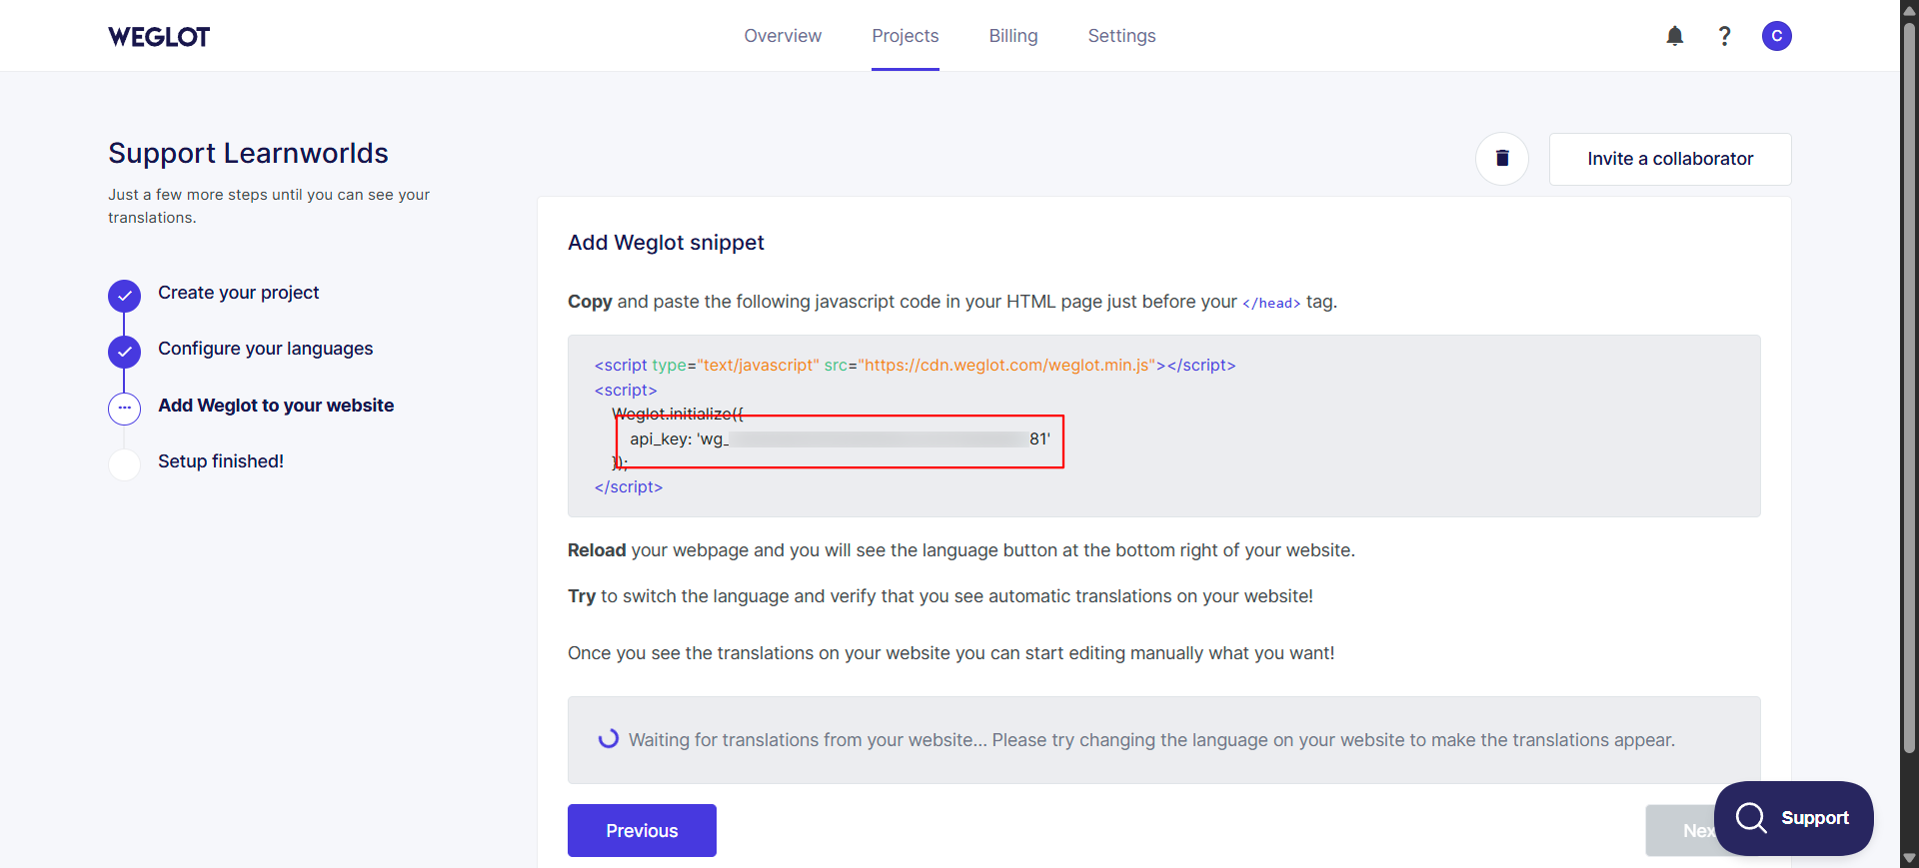Select Setup finished! step

[221, 461]
